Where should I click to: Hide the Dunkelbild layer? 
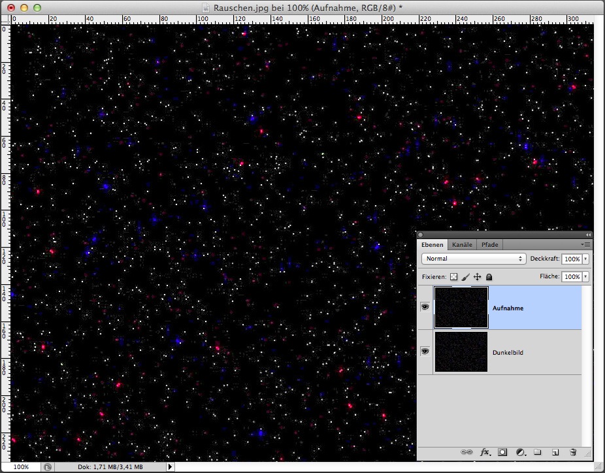425,351
